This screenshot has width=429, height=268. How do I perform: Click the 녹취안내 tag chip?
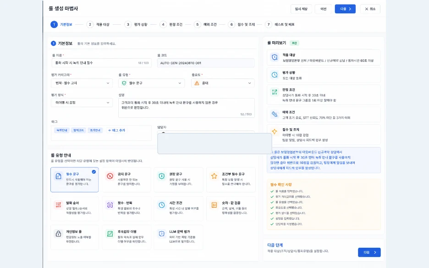pos(62,130)
